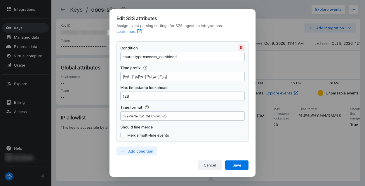This screenshot has width=365, height=186.
Task: Expand the Add integration dropdown
Action: pyautogui.click(x=330, y=28)
